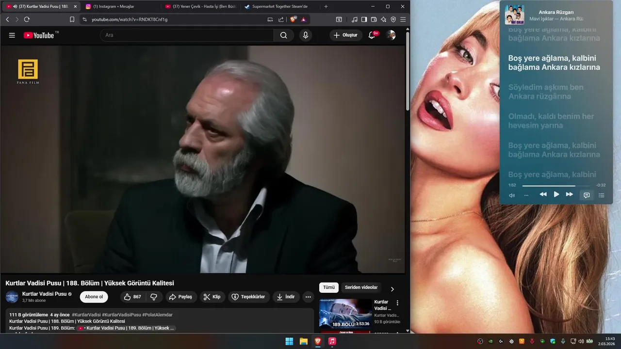Viewport: 621px width, 349px height.
Task: Open a new browser tab with plus
Action: [326, 6]
